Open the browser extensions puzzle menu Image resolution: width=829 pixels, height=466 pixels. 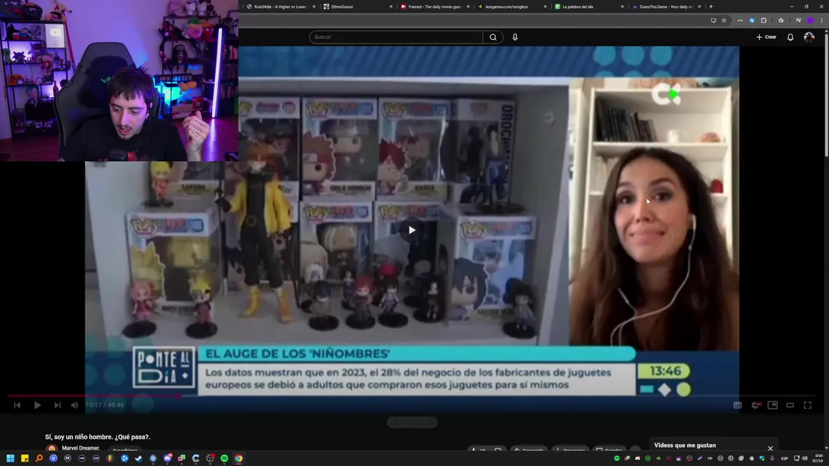(764, 20)
